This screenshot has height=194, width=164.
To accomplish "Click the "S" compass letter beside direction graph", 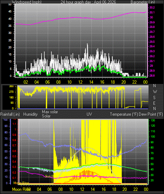I will point(154,98).
